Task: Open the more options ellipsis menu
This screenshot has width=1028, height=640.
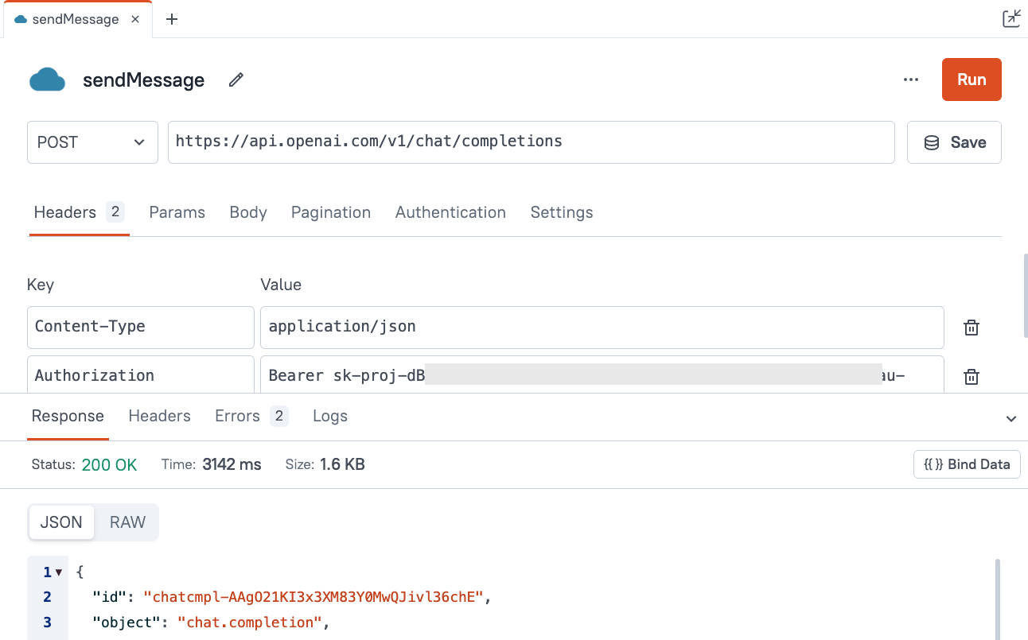Action: tap(911, 80)
